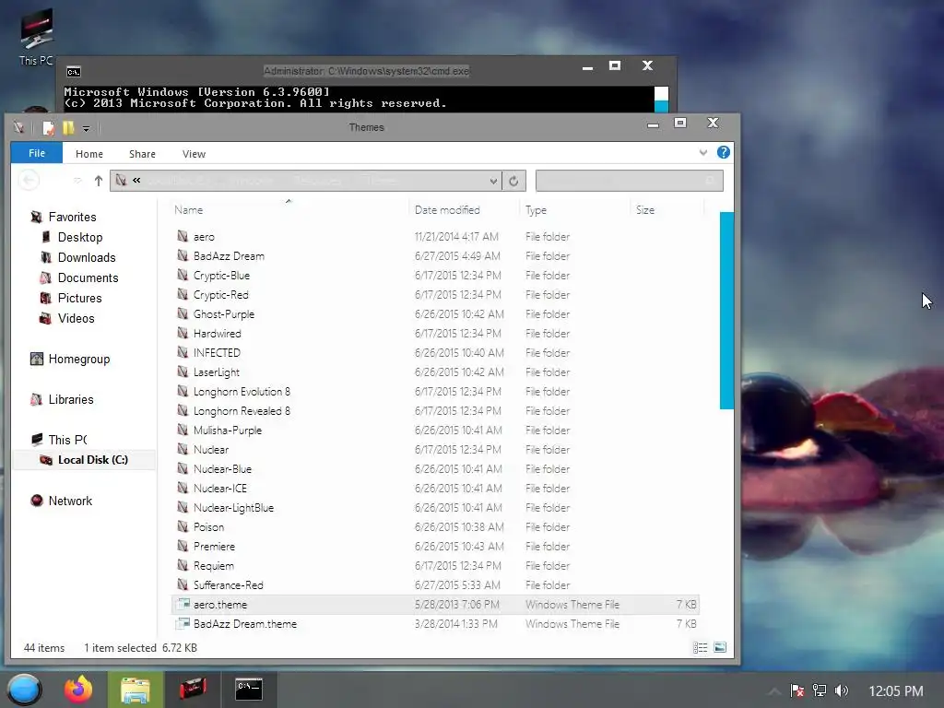Select the INFECTED folder icon
This screenshot has height=708, width=944.
click(183, 352)
